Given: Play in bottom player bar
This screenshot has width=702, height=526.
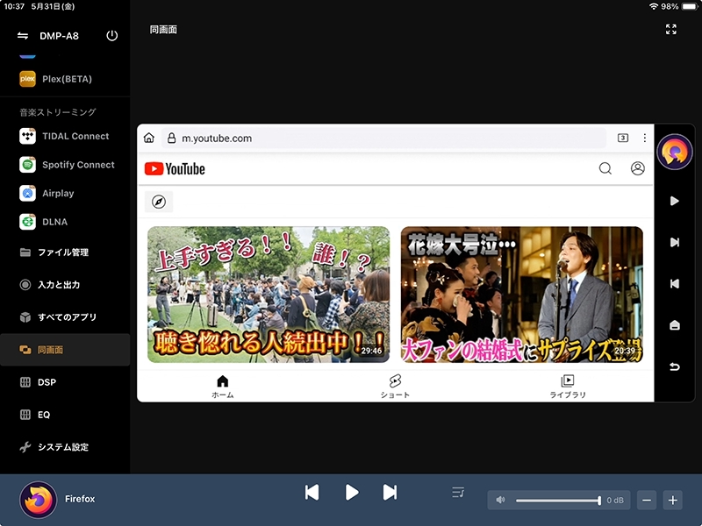Looking at the screenshot, I should click(x=352, y=493).
